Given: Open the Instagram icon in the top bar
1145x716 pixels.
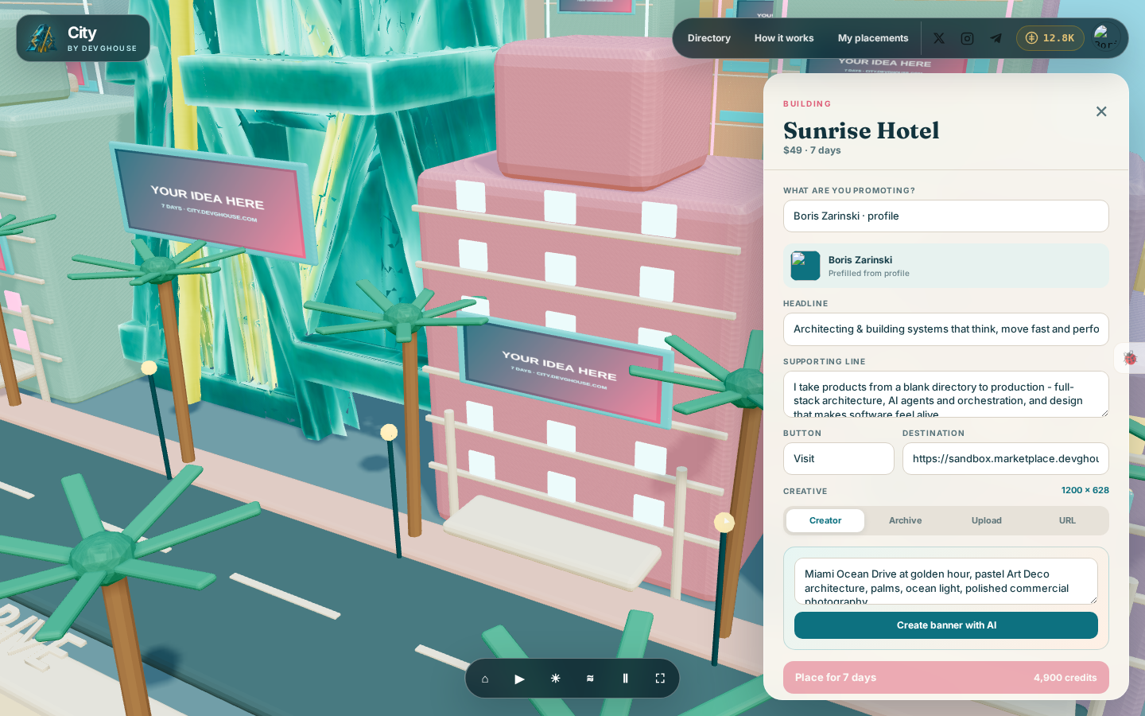Looking at the screenshot, I should click(968, 38).
